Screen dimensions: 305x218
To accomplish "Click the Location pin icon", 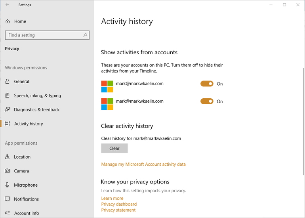I will point(8,157).
